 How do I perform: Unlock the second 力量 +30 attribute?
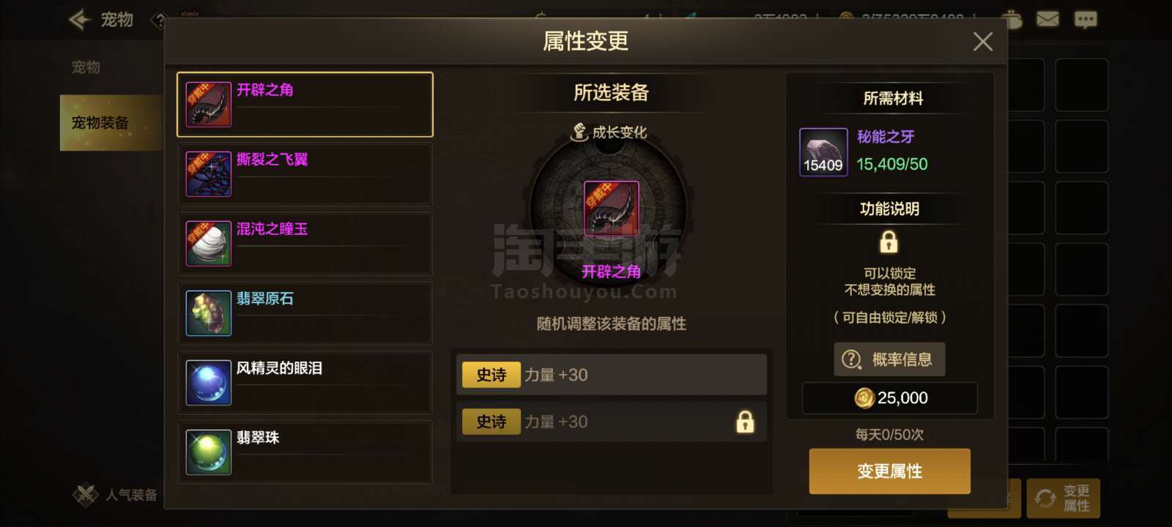pyautogui.click(x=745, y=422)
